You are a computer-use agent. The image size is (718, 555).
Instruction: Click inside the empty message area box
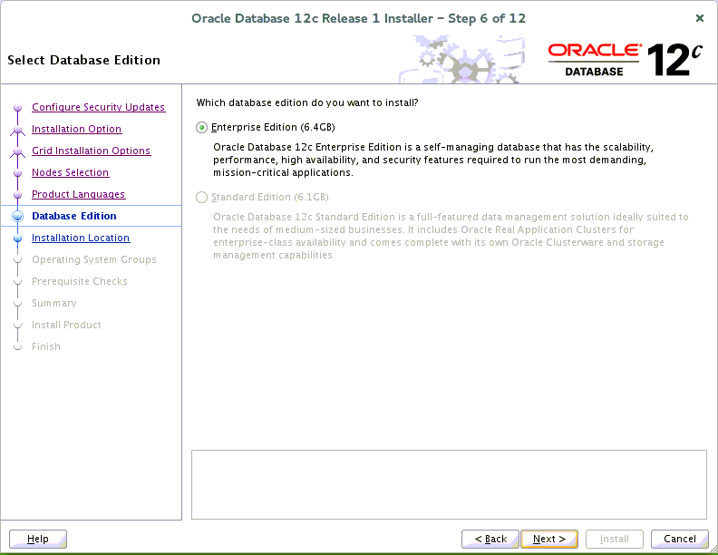(449, 484)
